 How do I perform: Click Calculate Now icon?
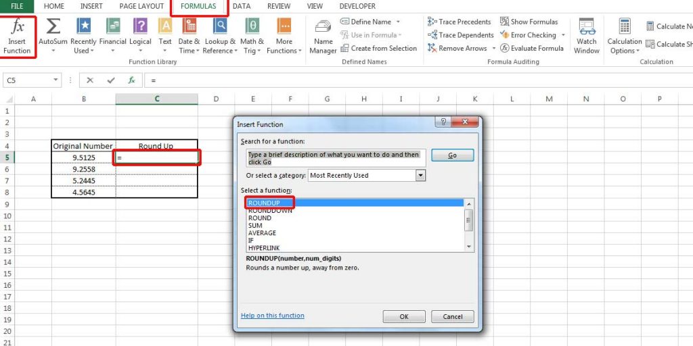click(650, 26)
